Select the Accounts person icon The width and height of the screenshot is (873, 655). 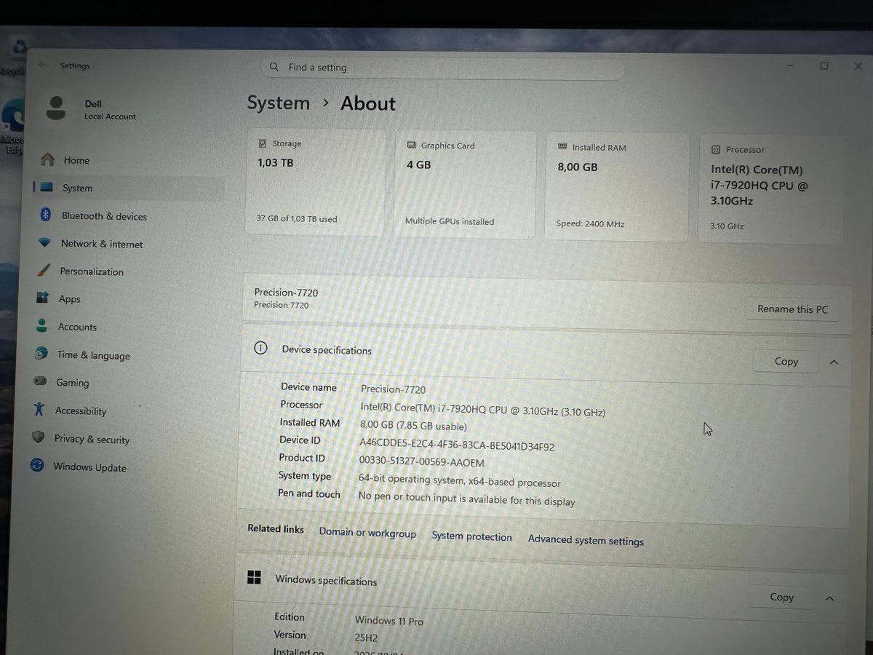point(42,326)
